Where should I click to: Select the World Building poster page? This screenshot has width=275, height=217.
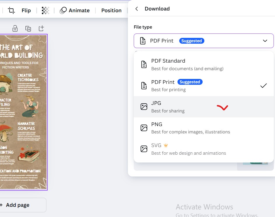click(x=23, y=112)
